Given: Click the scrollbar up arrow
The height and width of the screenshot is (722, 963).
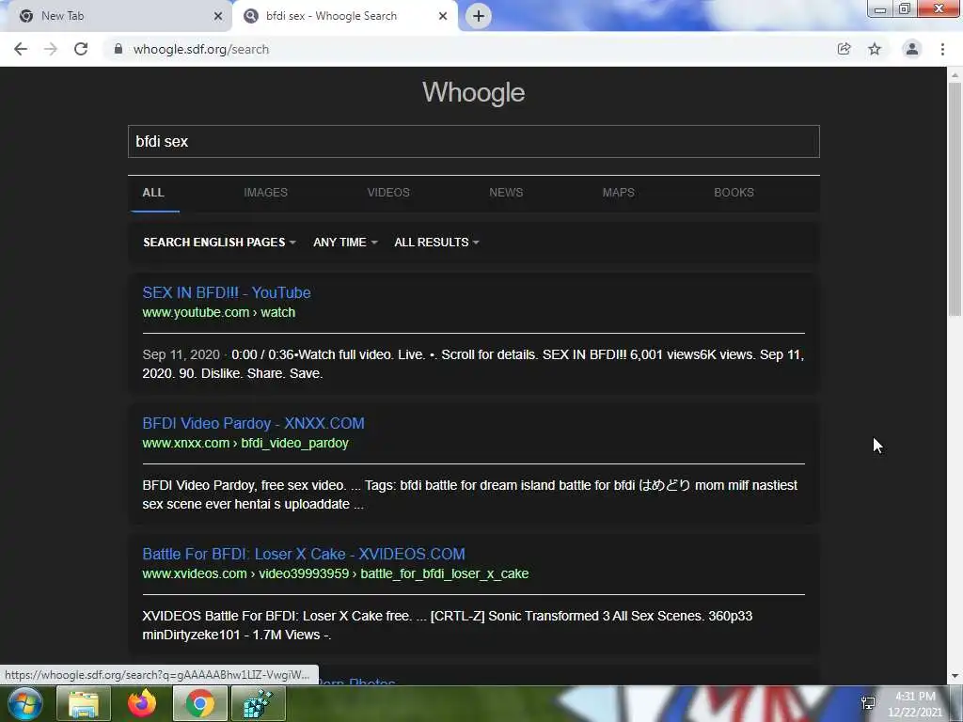Looking at the screenshot, I should tap(955, 75).
